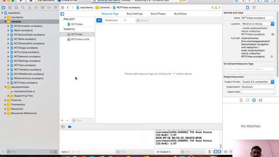Screen dimensions: 279x157
Task: Show the File Template library
Action: (x=241, y=100)
